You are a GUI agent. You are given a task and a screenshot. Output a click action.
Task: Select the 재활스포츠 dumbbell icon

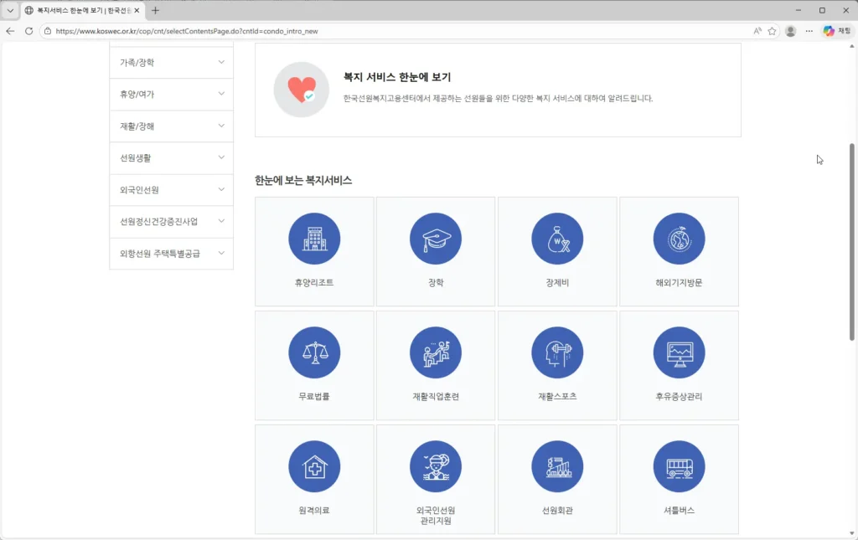coord(557,352)
